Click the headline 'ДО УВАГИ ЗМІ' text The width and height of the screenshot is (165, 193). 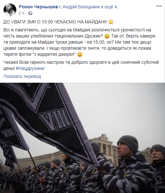(x=20, y=22)
